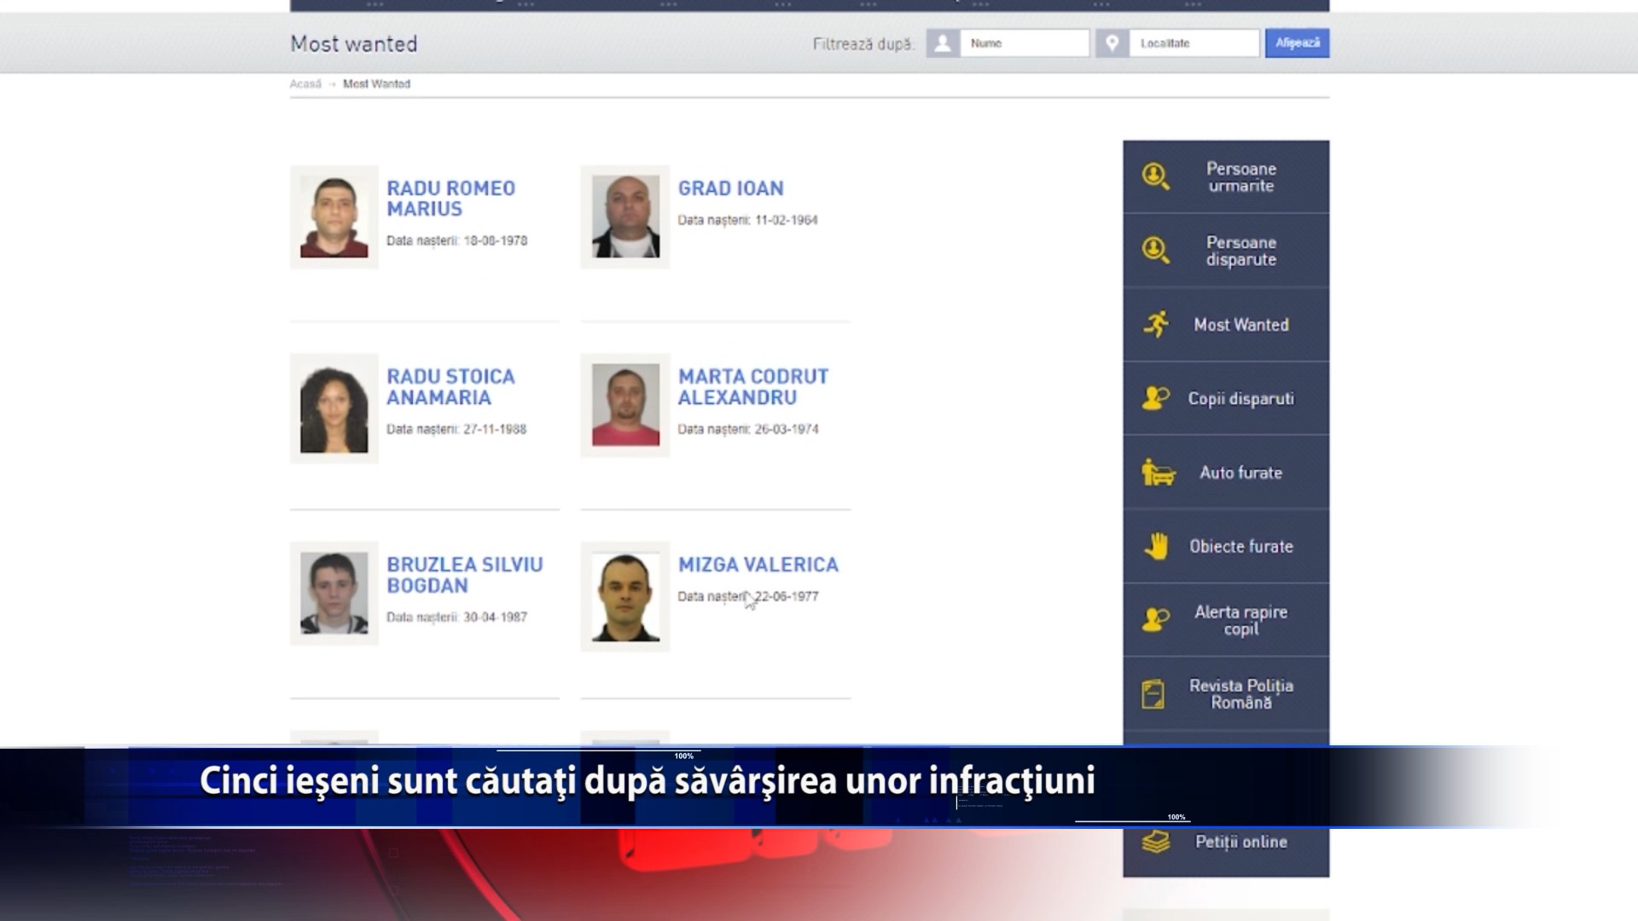The image size is (1638, 921).
Task: Click the Alerta rapire copil icon
Action: tap(1155, 620)
